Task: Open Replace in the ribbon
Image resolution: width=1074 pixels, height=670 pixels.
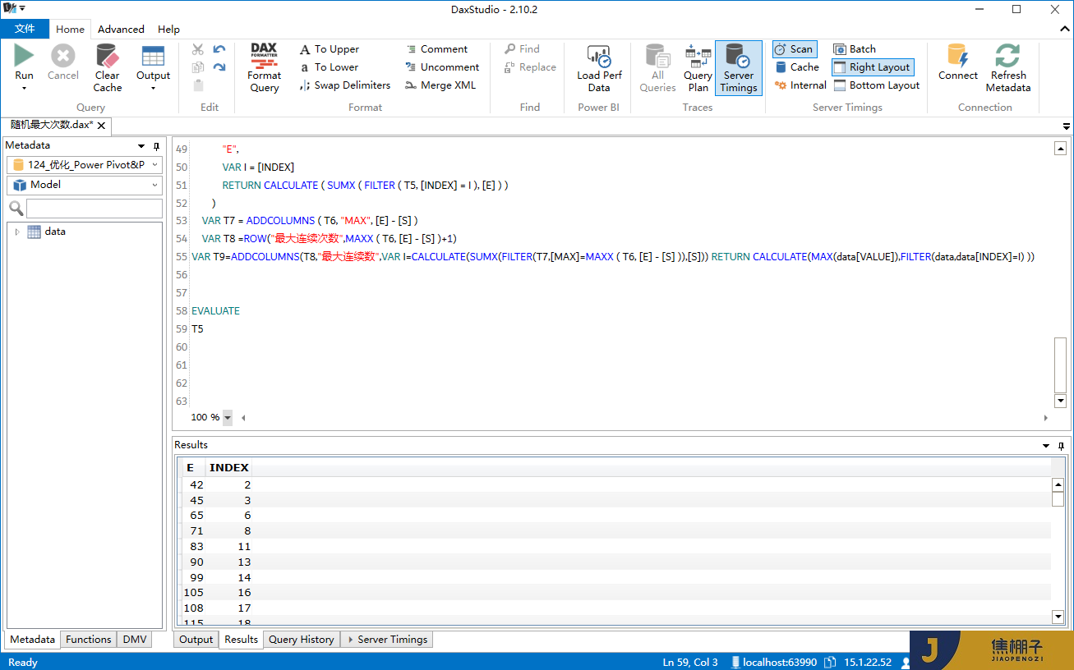Action: click(x=530, y=67)
